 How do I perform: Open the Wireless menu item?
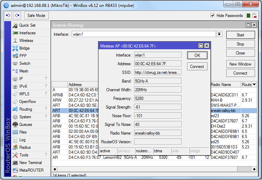point(31,41)
